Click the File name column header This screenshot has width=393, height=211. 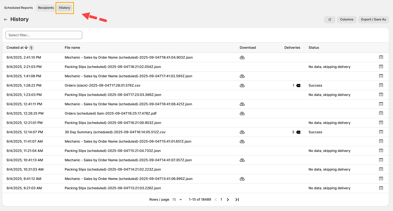coord(72,48)
